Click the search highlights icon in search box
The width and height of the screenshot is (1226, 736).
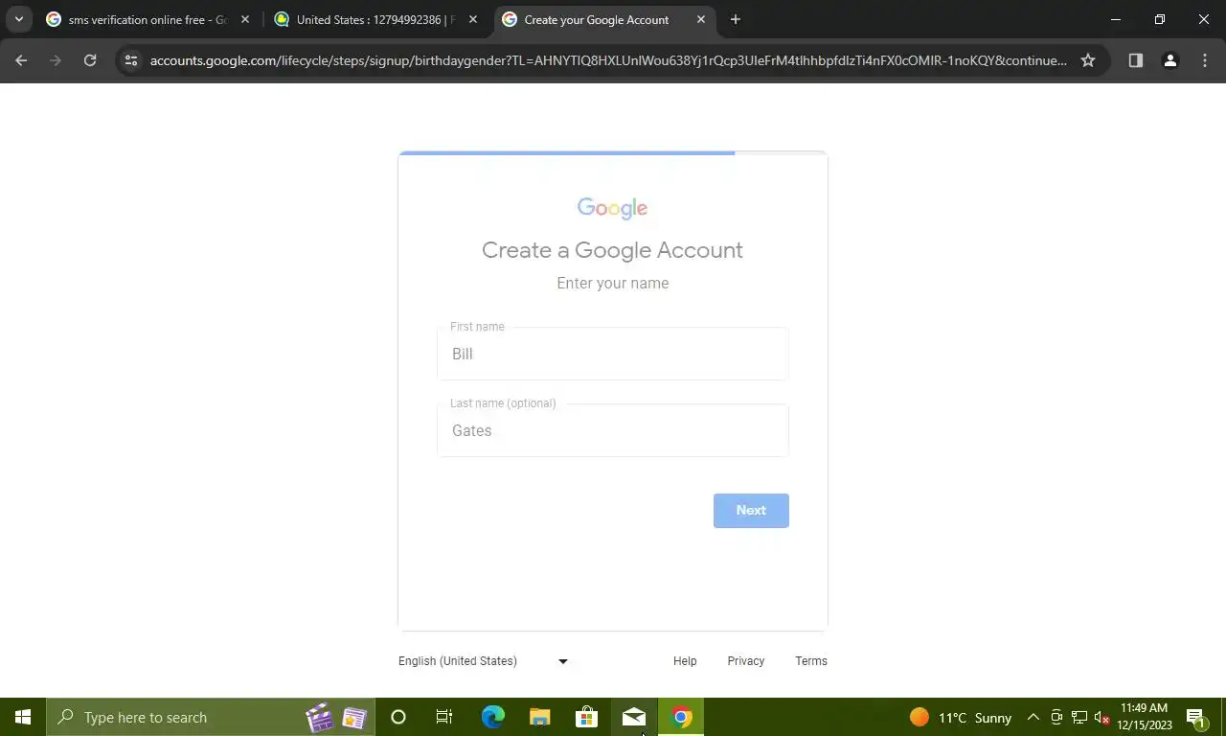pos(336,717)
